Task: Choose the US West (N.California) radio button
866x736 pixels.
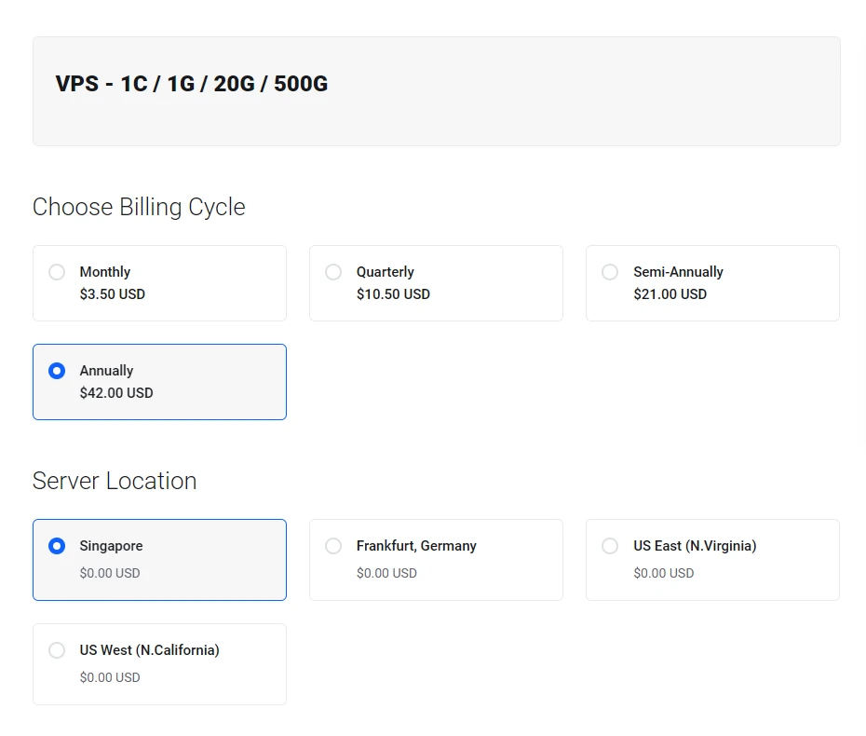Action: (57, 650)
